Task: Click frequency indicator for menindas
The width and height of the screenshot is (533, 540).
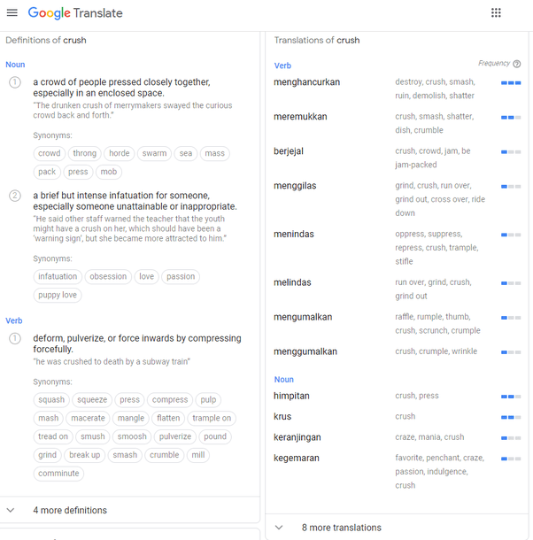Action: pyautogui.click(x=510, y=235)
